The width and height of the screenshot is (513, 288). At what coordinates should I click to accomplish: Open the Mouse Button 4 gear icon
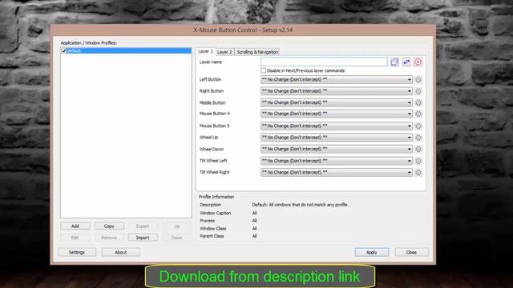[418, 114]
